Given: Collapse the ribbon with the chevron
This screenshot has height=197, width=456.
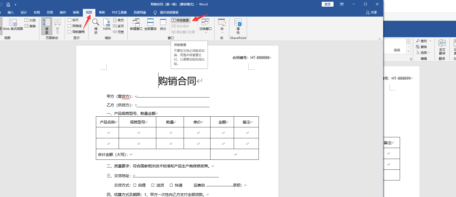Looking at the screenshot, I should pyautogui.click(x=380, y=39).
